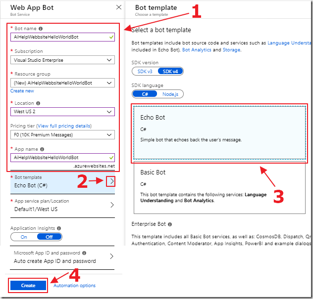Click the App name input field

coord(62,158)
